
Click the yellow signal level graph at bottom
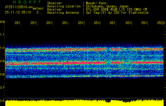point(84,103)
